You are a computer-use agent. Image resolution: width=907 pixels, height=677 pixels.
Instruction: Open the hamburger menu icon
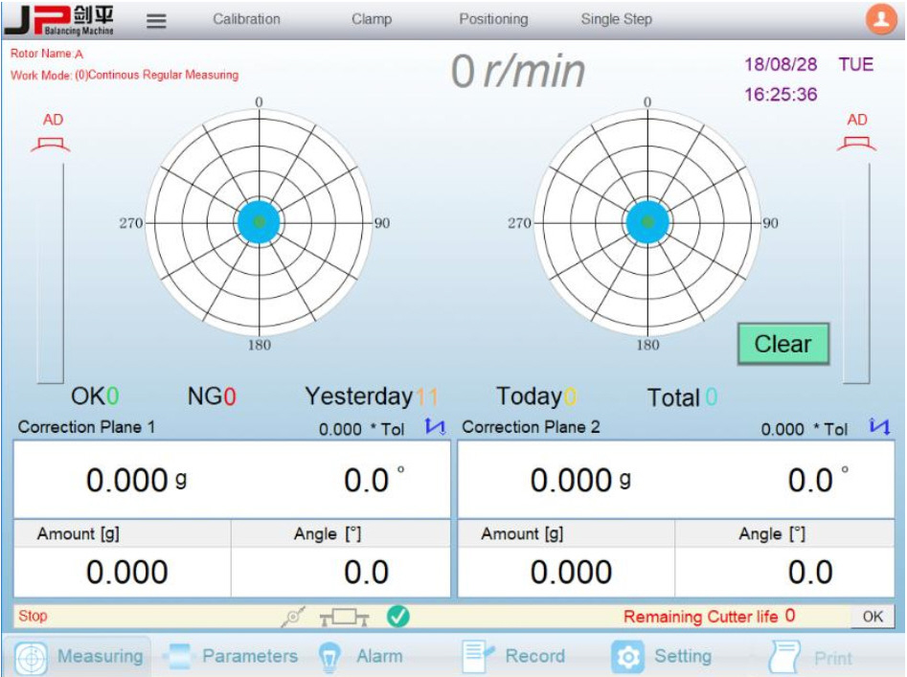point(156,21)
